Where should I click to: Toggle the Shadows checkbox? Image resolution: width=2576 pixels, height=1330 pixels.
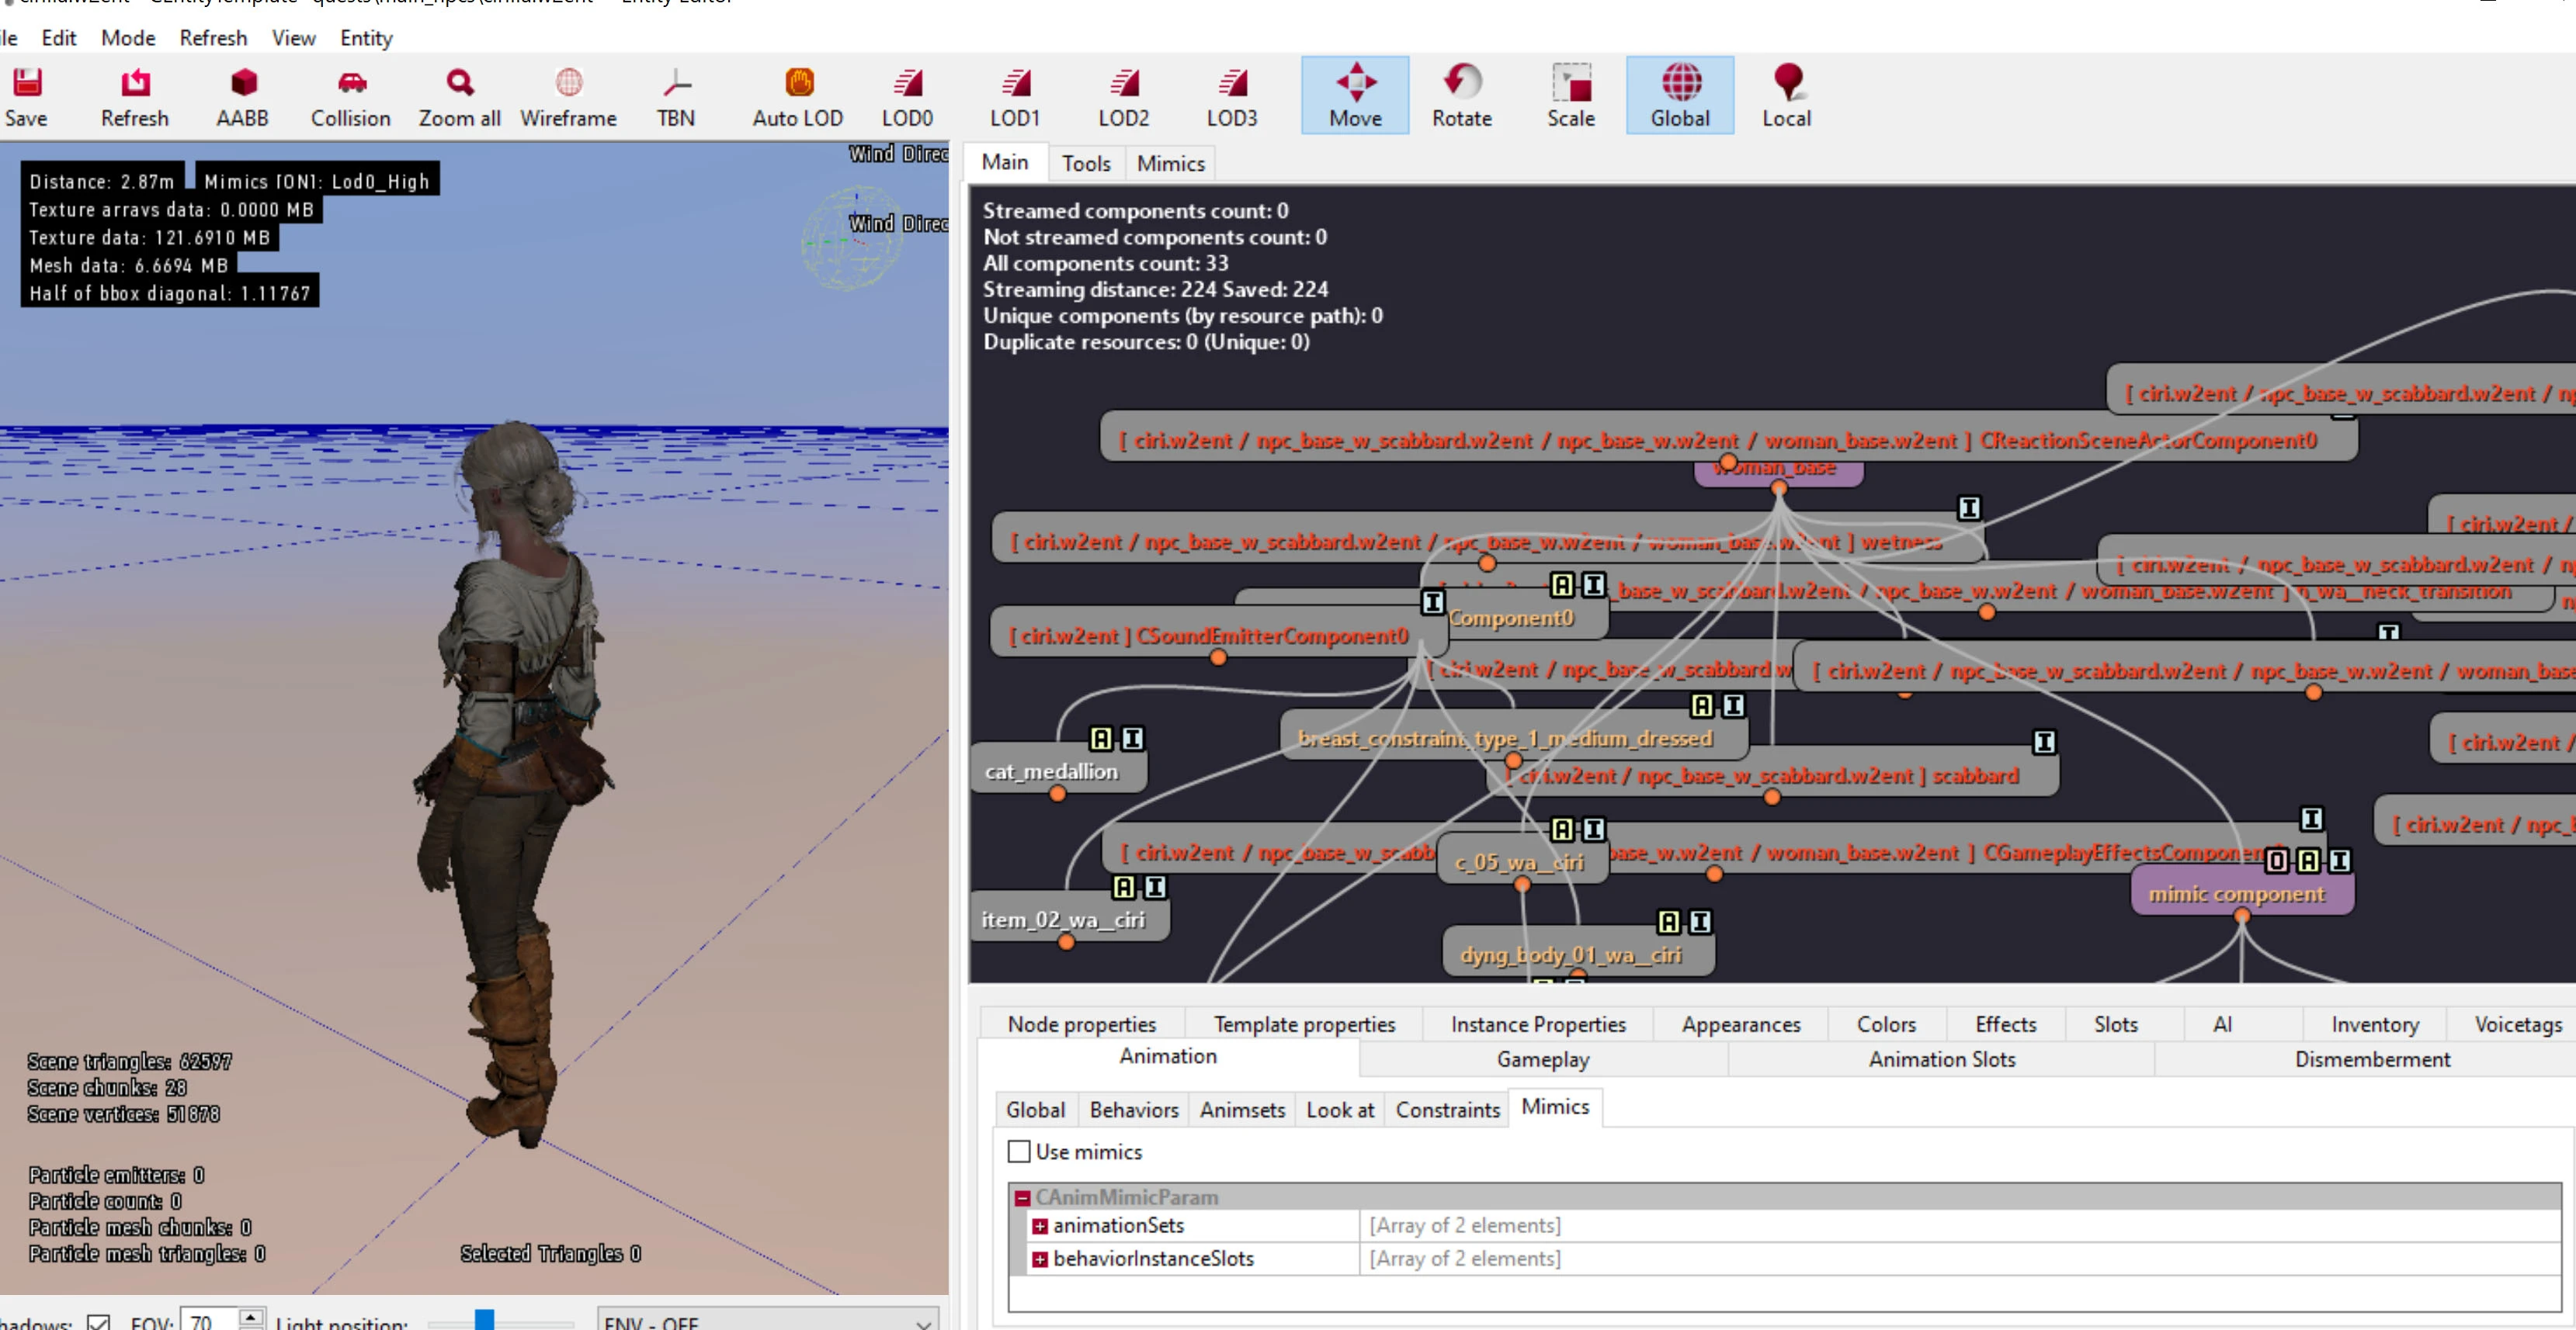[x=98, y=1322]
